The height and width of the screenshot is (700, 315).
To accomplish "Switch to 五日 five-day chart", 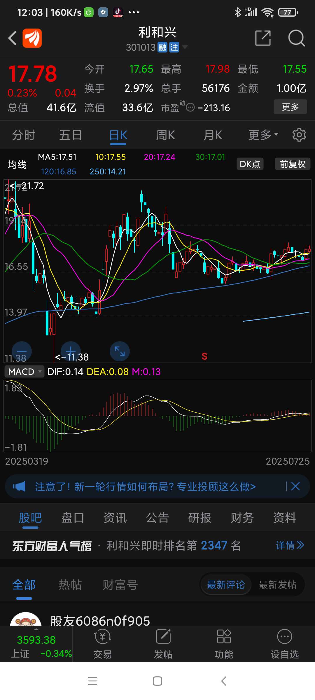I will point(71,135).
